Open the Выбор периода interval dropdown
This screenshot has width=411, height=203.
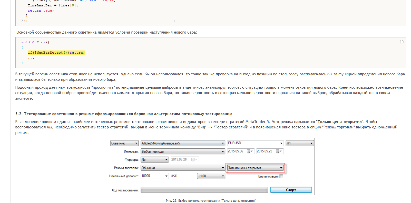click(x=183, y=151)
